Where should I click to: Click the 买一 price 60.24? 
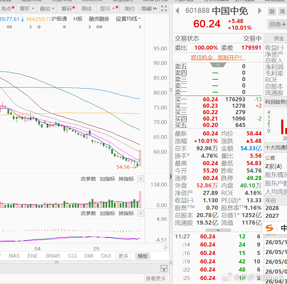(x=210, y=99)
